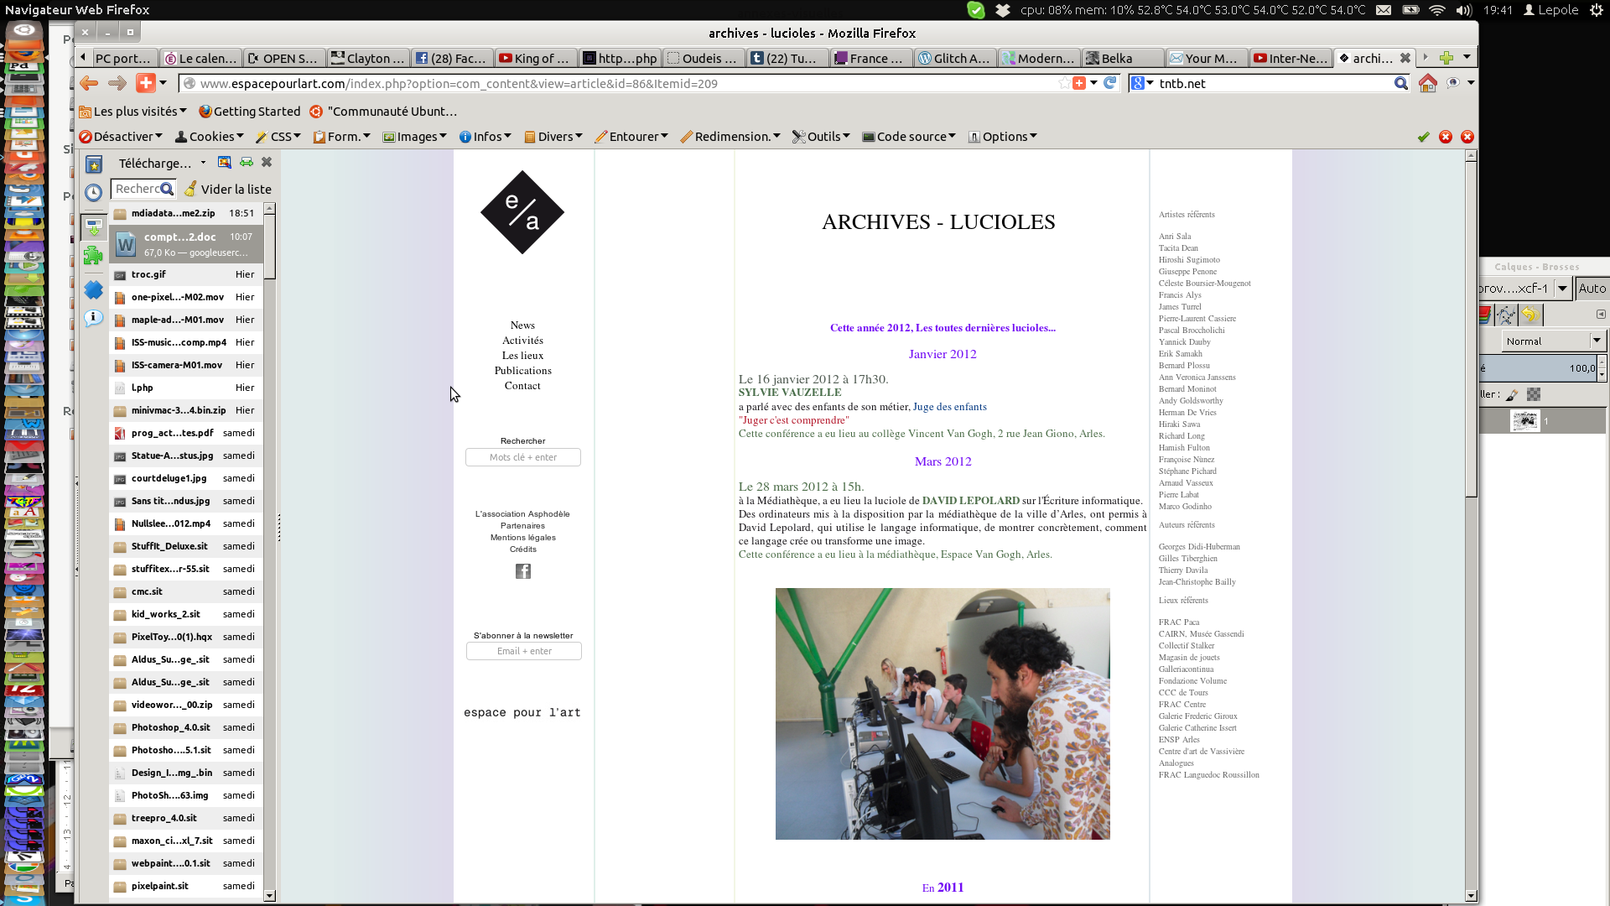The image size is (1610, 906).
Task: Toggle the downloads panel button in the sidebar
Action: tap(93, 226)
